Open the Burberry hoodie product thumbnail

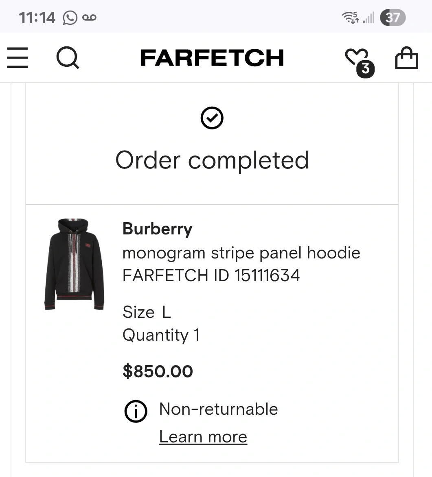(74, 264)
